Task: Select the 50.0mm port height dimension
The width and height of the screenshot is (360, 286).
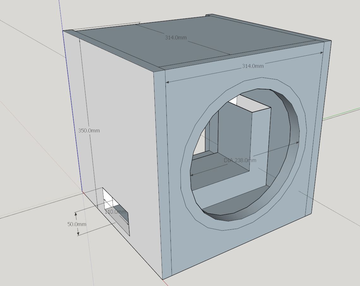Action: coord(77,224)
